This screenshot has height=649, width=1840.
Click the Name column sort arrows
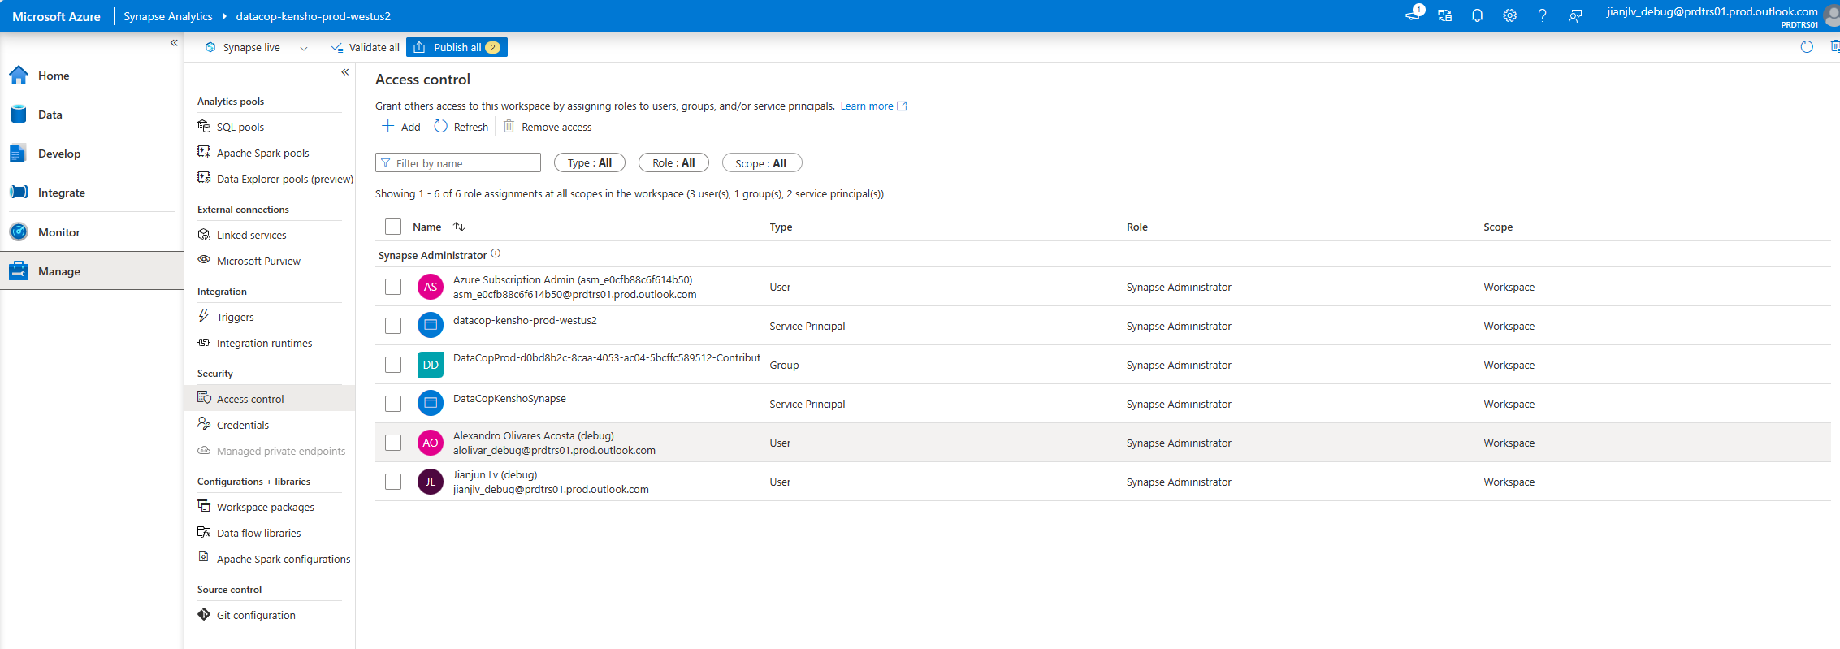point(459,227)
